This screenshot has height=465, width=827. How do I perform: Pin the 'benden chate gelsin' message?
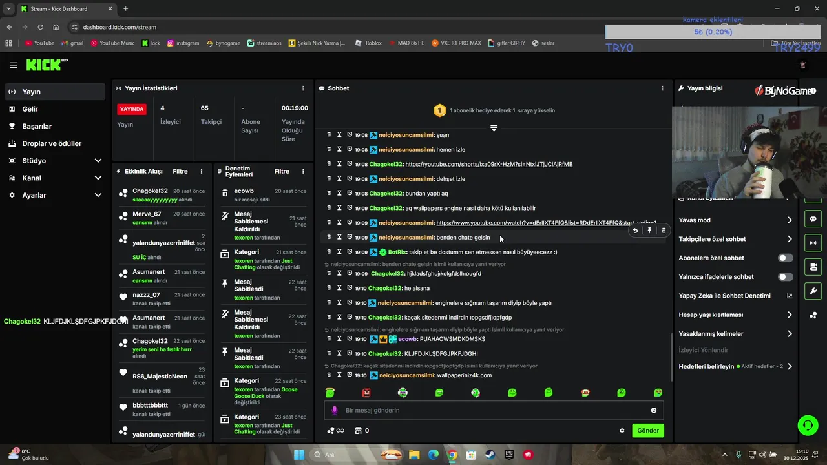649,231
